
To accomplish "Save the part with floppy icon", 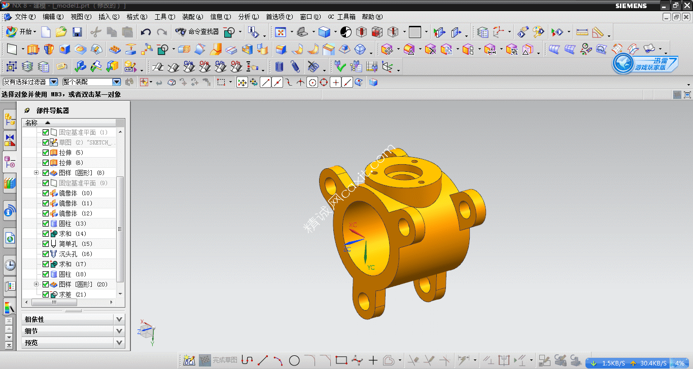I will pyautogui.click(x=77, y=32).
